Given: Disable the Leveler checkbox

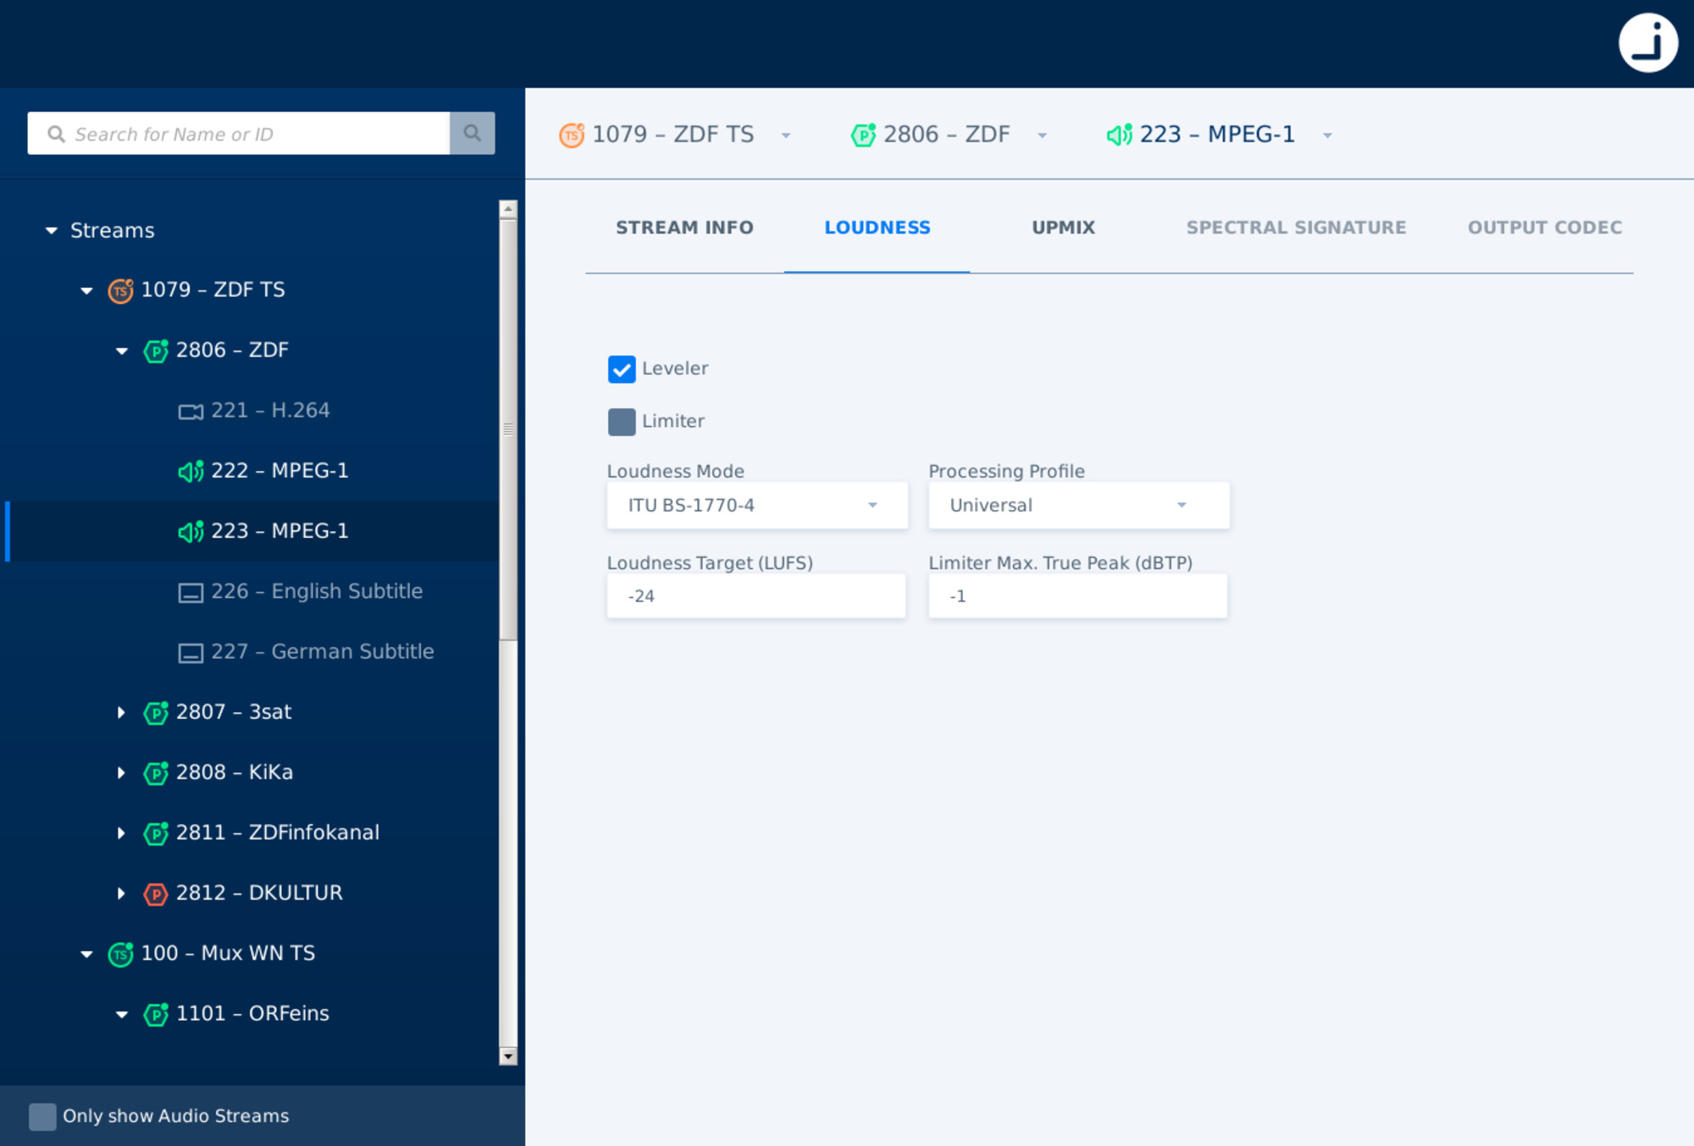Looking at the screenshot, I should pyautogui.click(x=622, y=369).
